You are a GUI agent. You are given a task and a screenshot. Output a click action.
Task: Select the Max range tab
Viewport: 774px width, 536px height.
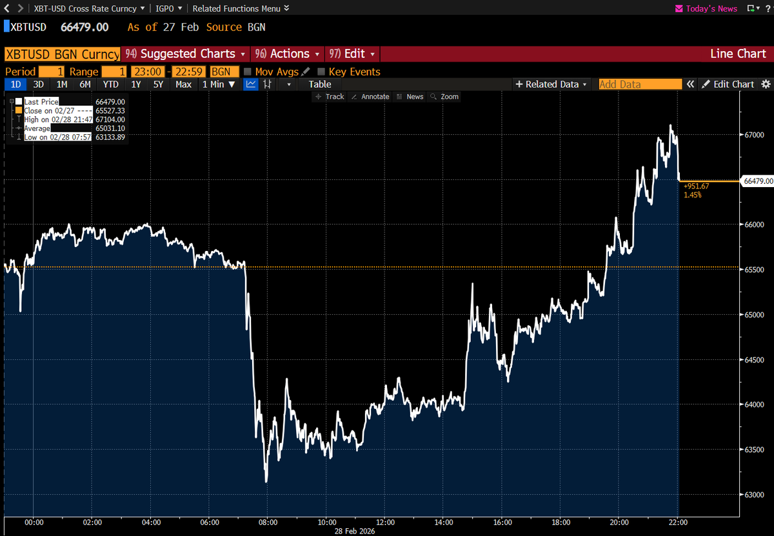[x=183, y=84]
